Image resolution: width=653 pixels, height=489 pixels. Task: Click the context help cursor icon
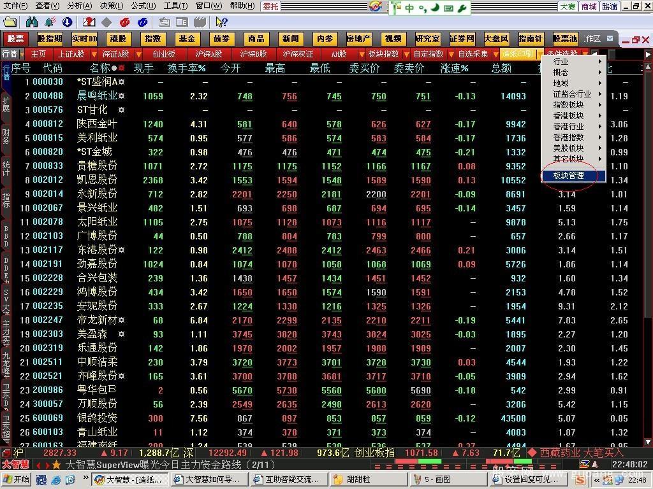[221, 22]
